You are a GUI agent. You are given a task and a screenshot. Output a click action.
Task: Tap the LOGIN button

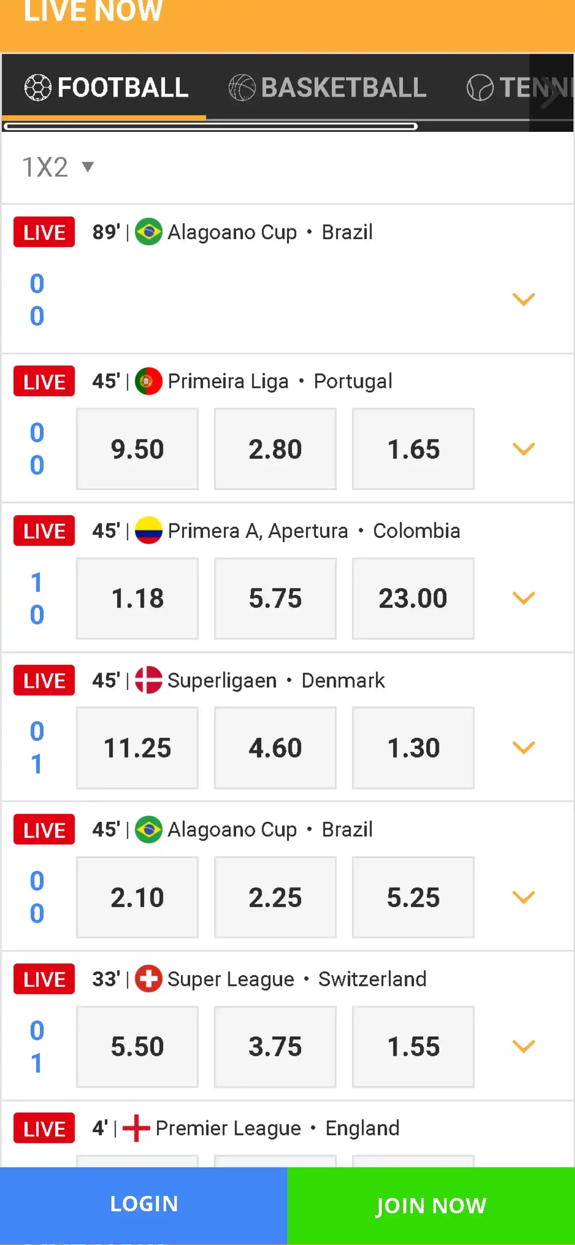coord(144,1204)
